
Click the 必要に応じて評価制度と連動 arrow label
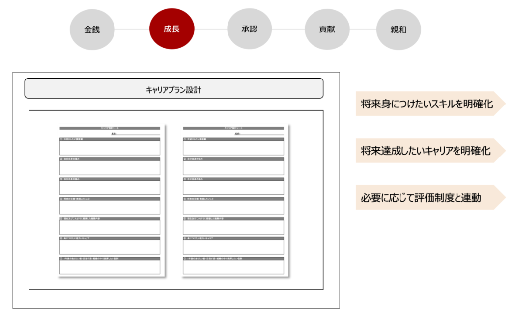[430, 197]
